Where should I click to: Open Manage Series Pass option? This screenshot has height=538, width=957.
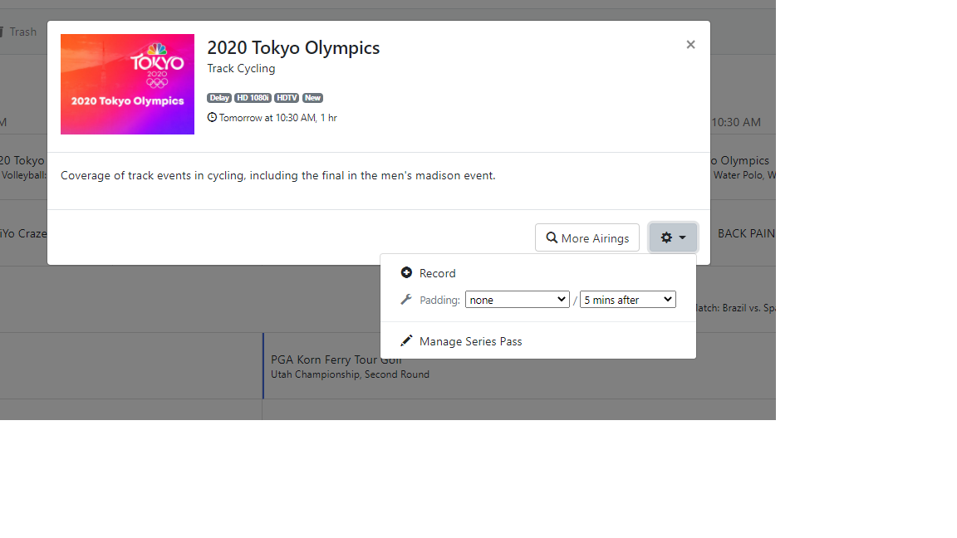point(470,341)
